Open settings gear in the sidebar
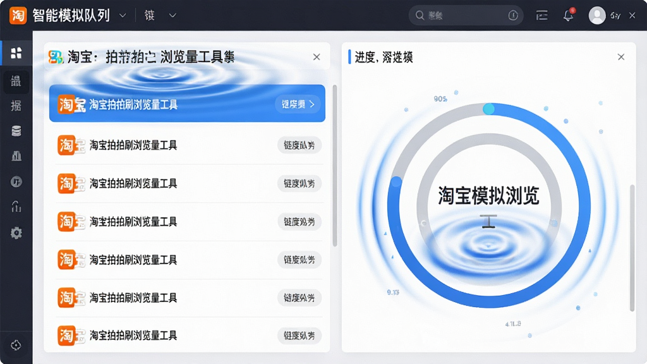This screenshot has height=364, width=647. (x=16, y=233)
